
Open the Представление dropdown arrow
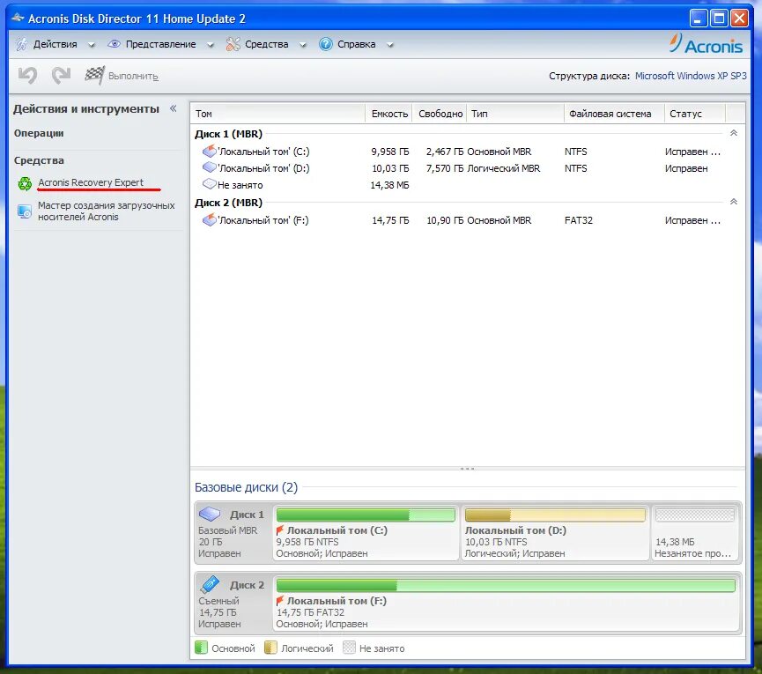(x=211, y=45)
